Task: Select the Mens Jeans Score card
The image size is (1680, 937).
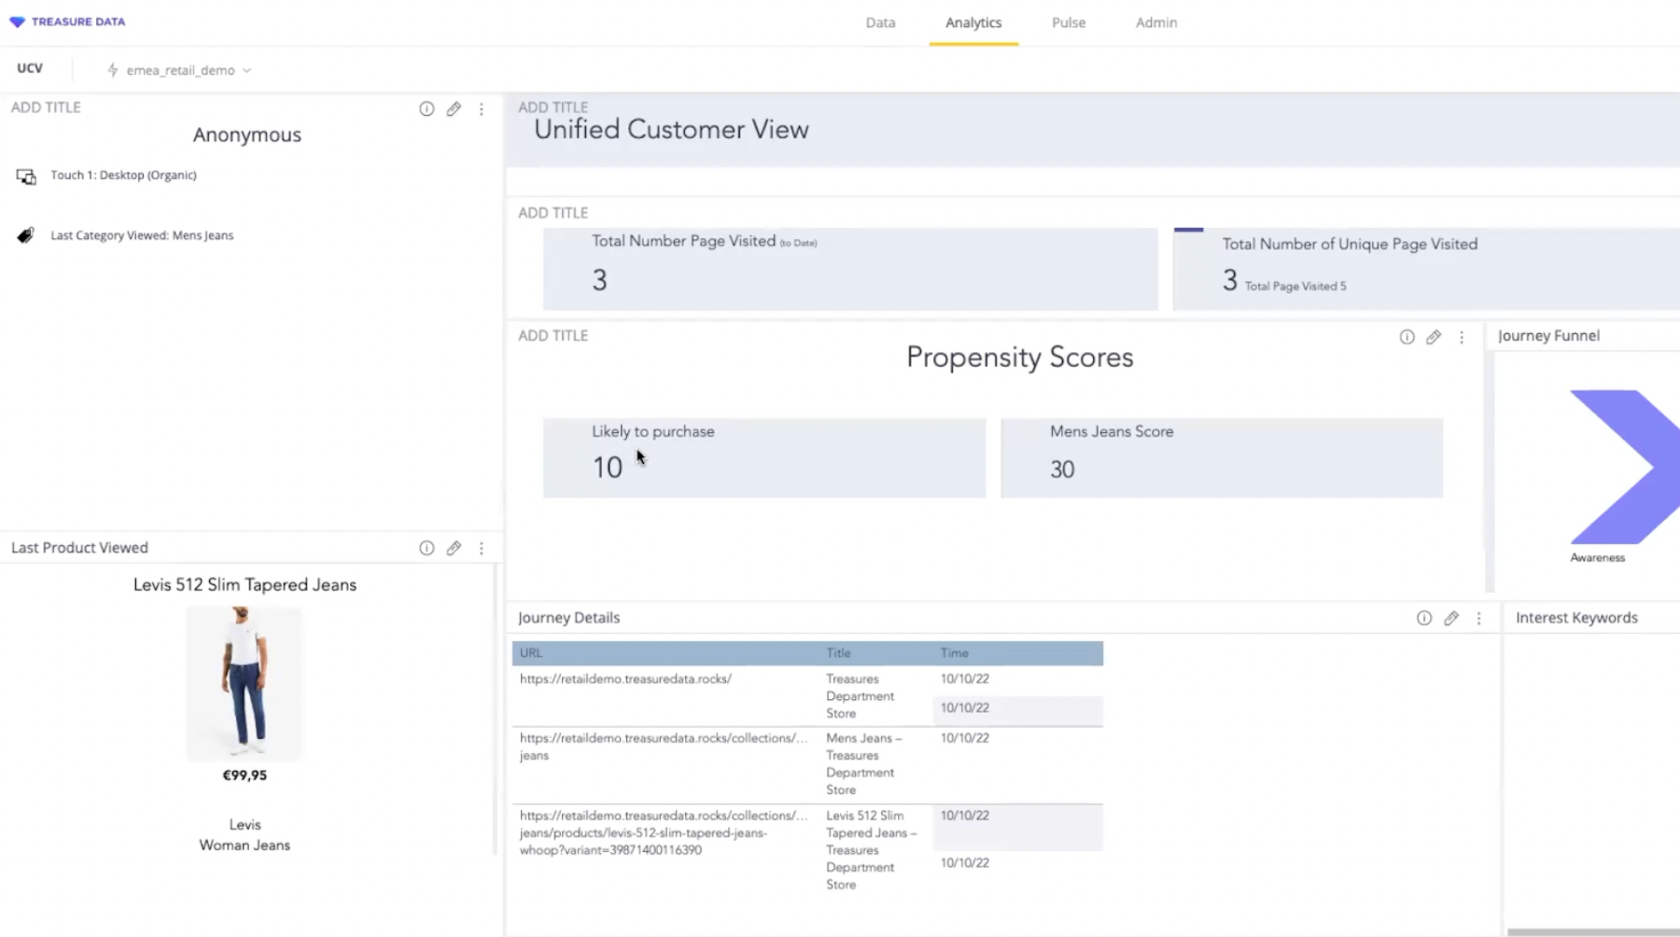Action: pyautogui.click(x=1222, y=457)
